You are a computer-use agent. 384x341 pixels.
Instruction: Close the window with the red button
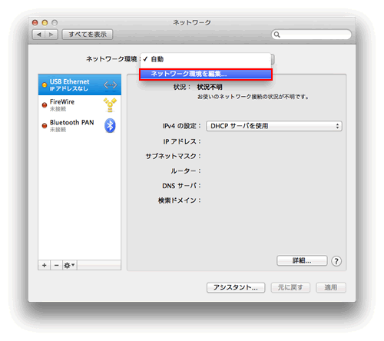tap(35, 23)
